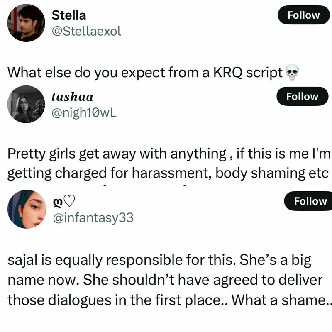Screen dimensions: 332x332
Task: Click the heart symbol in the third username
Action: click(69, 201)
